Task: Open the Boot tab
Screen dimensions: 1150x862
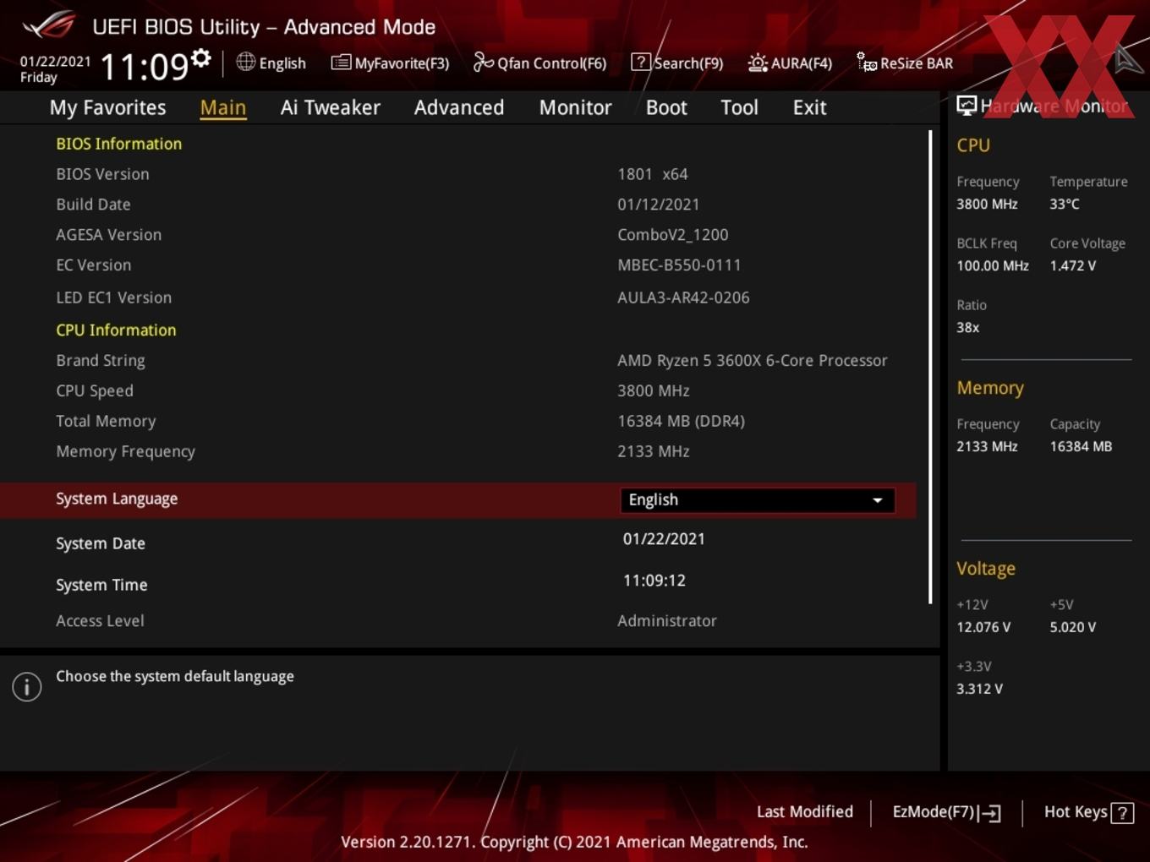Action: click(x=666, y=107)
